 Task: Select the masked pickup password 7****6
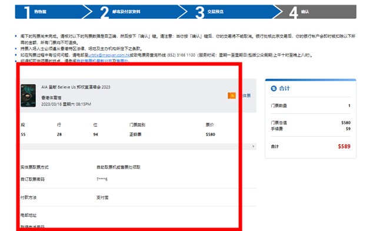[x=102, y=179]
